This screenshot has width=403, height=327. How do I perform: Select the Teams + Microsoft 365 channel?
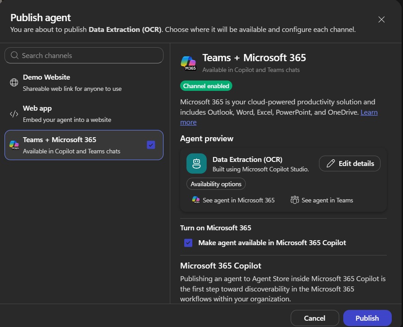coord(84,145)
